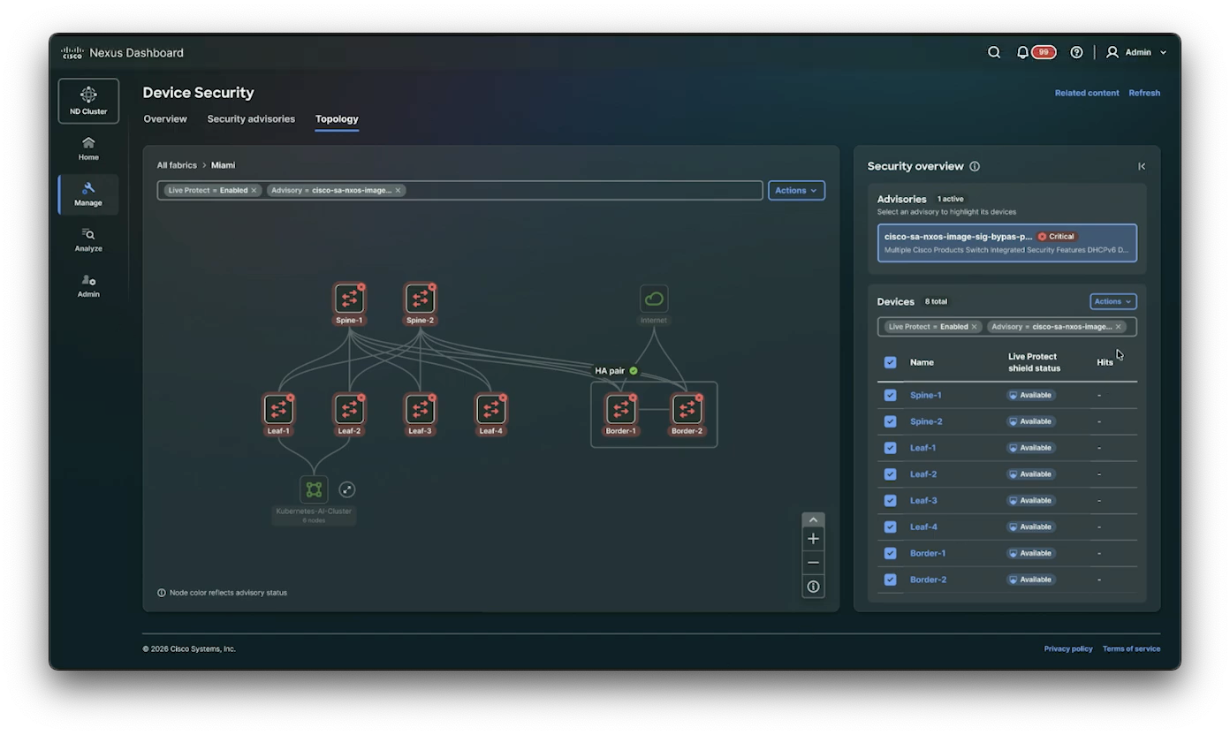1230x735 pixels.
Task: Uncheck the Border-2 row checkbox
Action: [x=890, y=580]
